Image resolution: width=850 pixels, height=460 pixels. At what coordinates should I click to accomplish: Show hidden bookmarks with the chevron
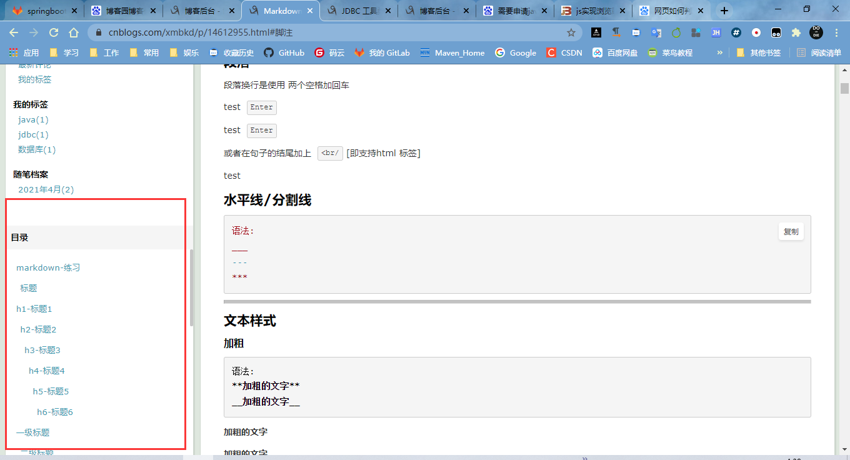(x=719, y=52)
